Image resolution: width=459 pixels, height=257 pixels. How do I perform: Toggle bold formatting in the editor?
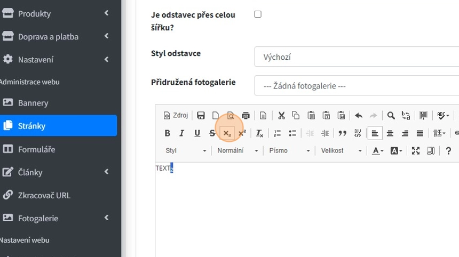point(167,133)
